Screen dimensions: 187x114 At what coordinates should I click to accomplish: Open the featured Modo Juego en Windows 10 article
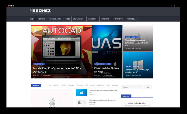coord(137,71)
